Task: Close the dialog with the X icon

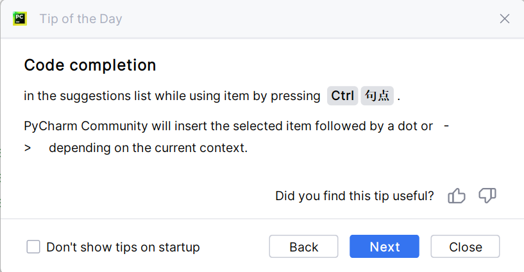Action: pyautogui.click(x=505, y=19)
